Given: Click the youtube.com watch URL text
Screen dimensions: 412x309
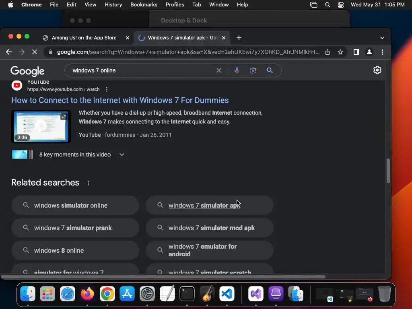Looking at the screenshot, I should 63,89.
